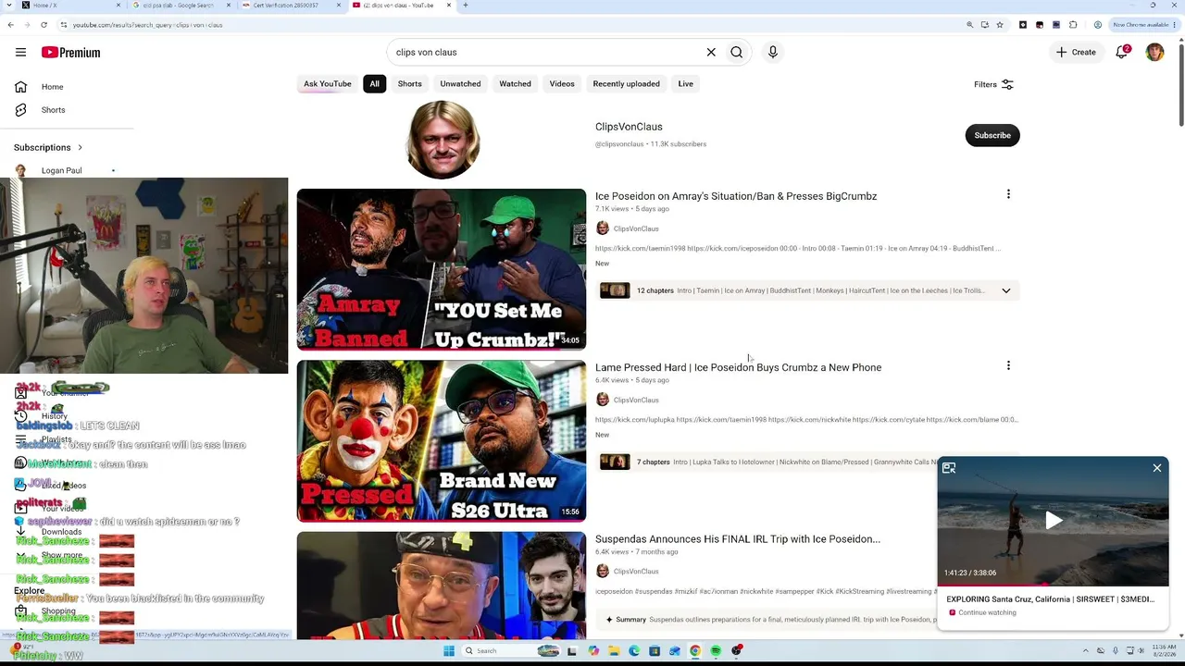Open the Windows taskbar search box
The width and height of the screenshot is (1185, 666).
point(511,651)
